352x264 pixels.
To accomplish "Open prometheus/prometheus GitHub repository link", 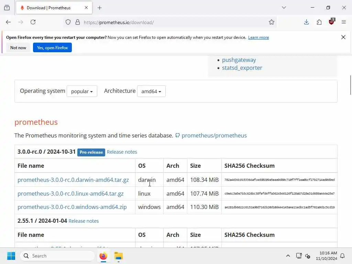I will [214, 135].
